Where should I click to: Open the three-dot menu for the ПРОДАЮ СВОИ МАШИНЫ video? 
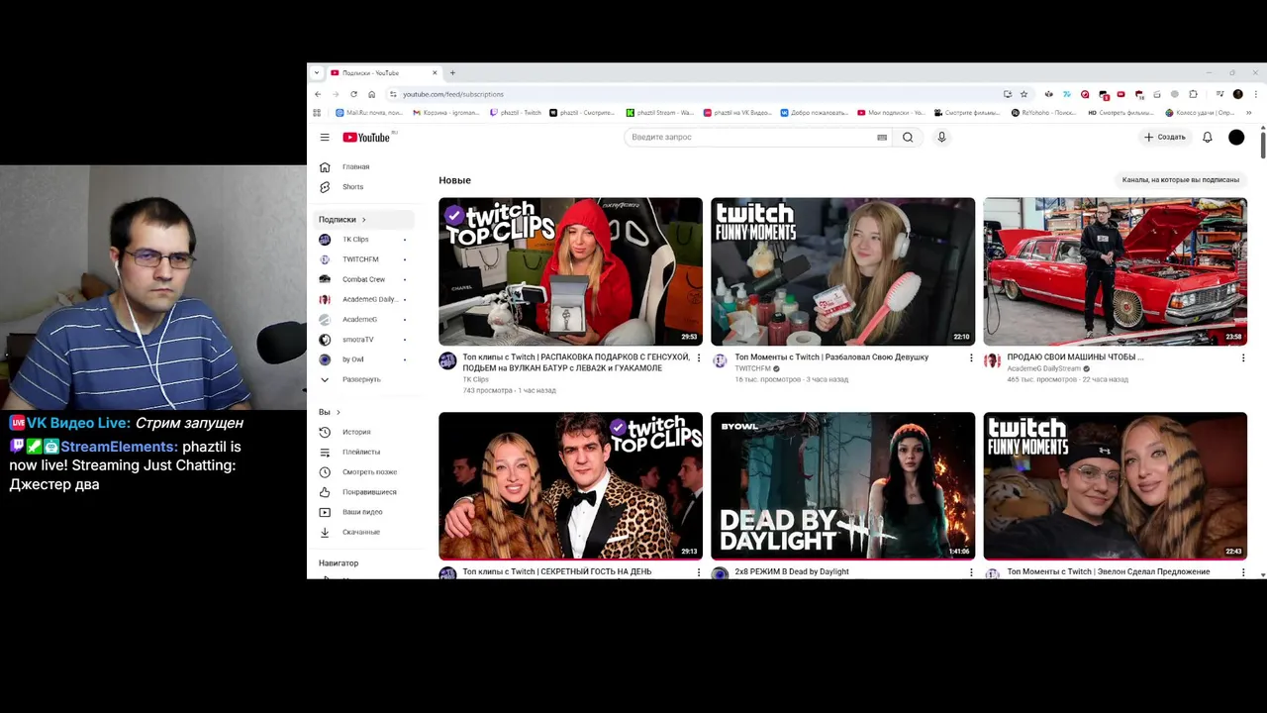click(x=1243, y=357)
